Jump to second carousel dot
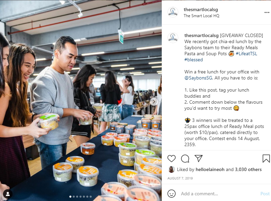Viewport: 271px width, 201px height. pyautogui.click(x=74, y=197)
